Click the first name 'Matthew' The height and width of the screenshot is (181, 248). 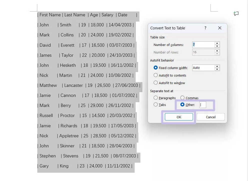coord(48,85)
